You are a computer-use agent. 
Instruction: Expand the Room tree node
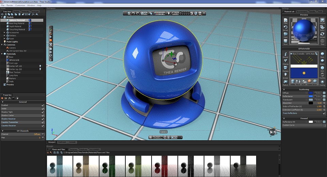(x=4, y=38)
